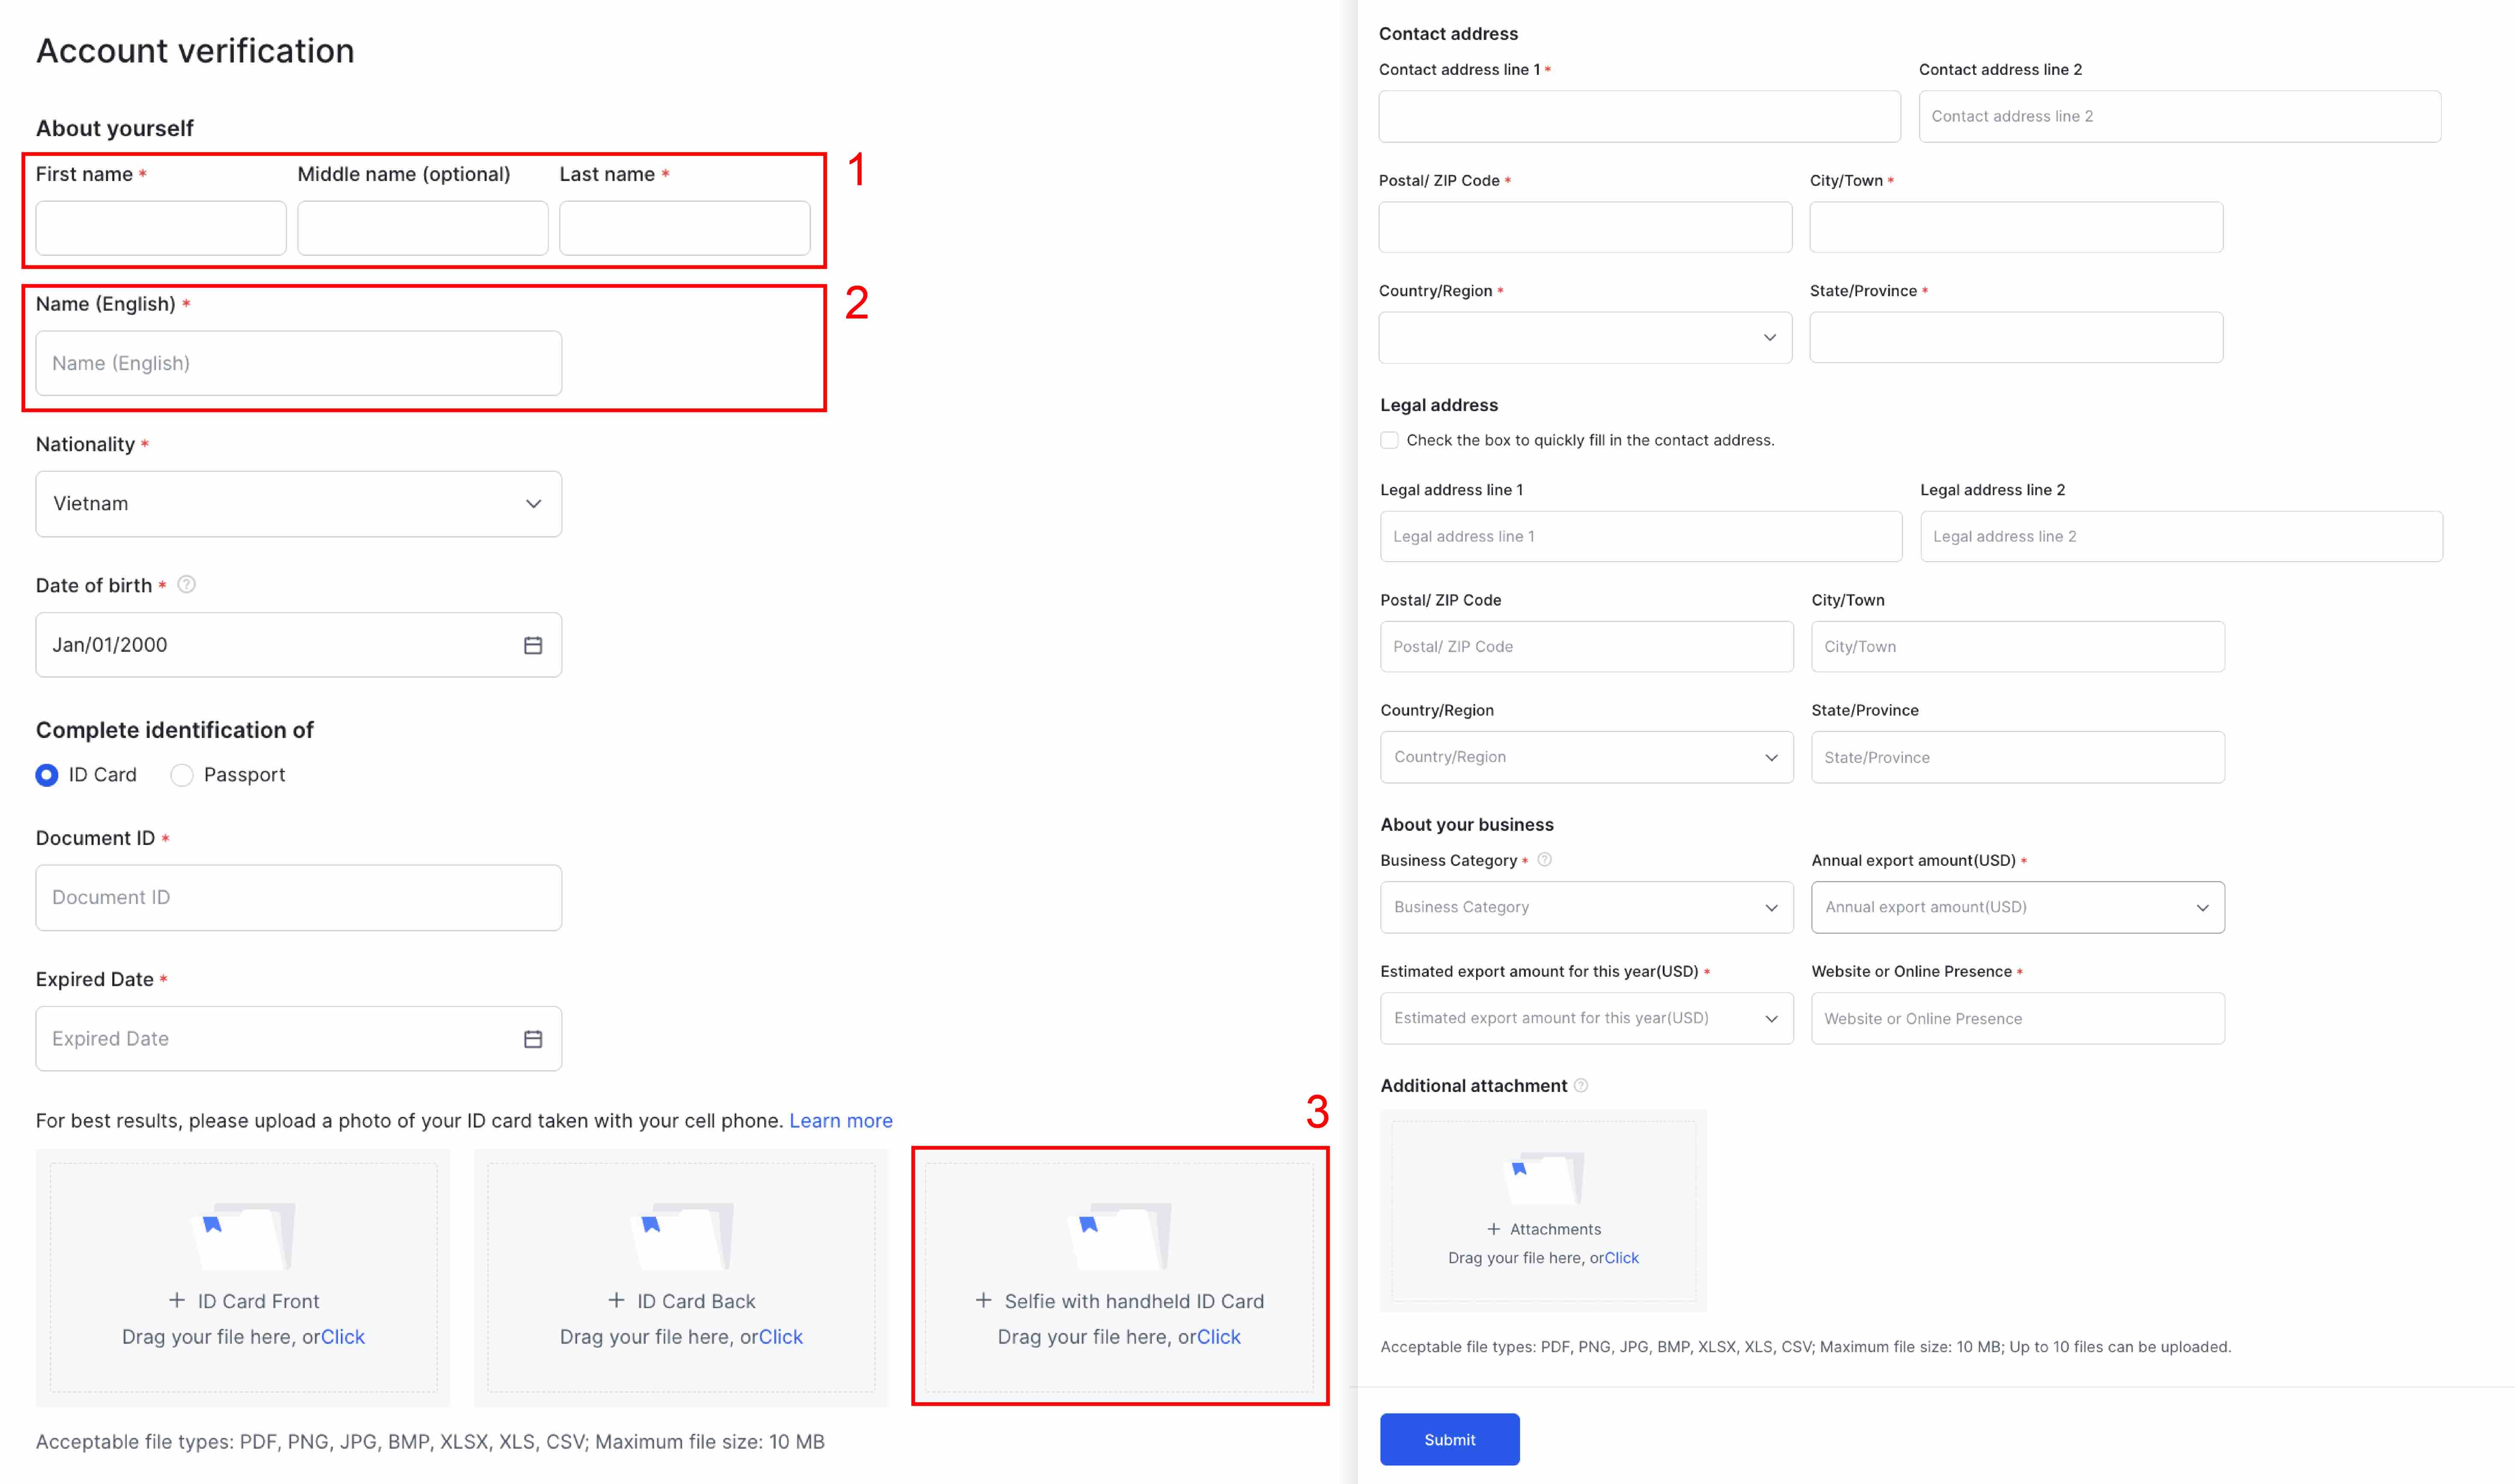
Task: Expand the Estimated export amount for this year dropdown
Action: (x=1587, y=1018)
